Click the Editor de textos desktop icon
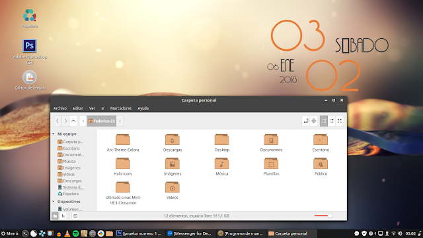The image size is (423, 238). 29,77
